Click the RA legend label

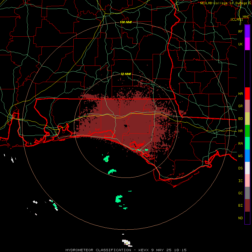tap(240, 144)
